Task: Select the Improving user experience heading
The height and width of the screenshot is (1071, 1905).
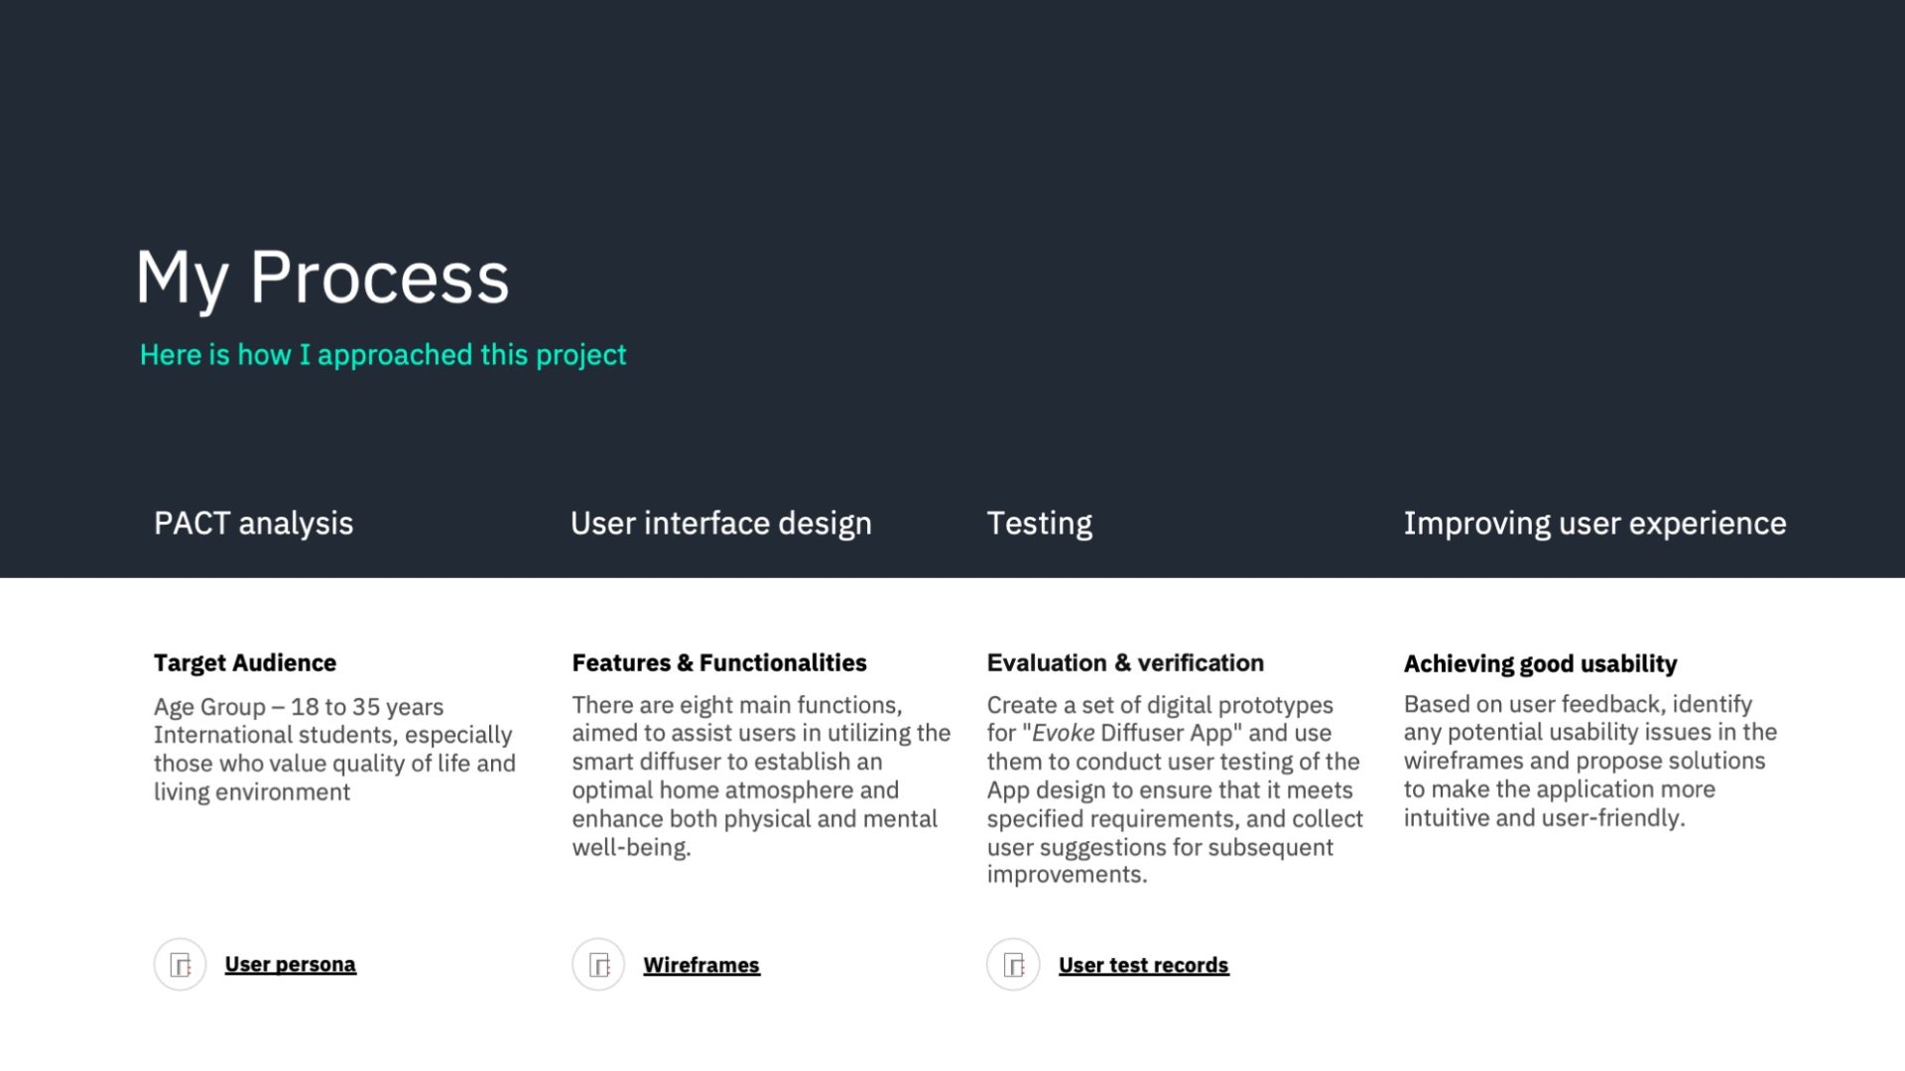Action: (1594, 524)
